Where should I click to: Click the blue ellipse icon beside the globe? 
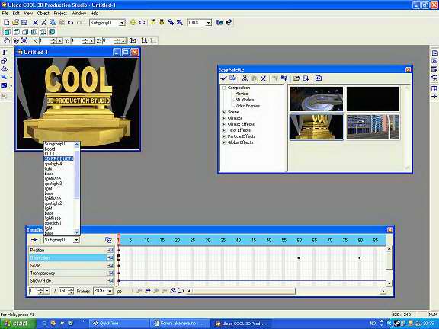tap(143, 22)
